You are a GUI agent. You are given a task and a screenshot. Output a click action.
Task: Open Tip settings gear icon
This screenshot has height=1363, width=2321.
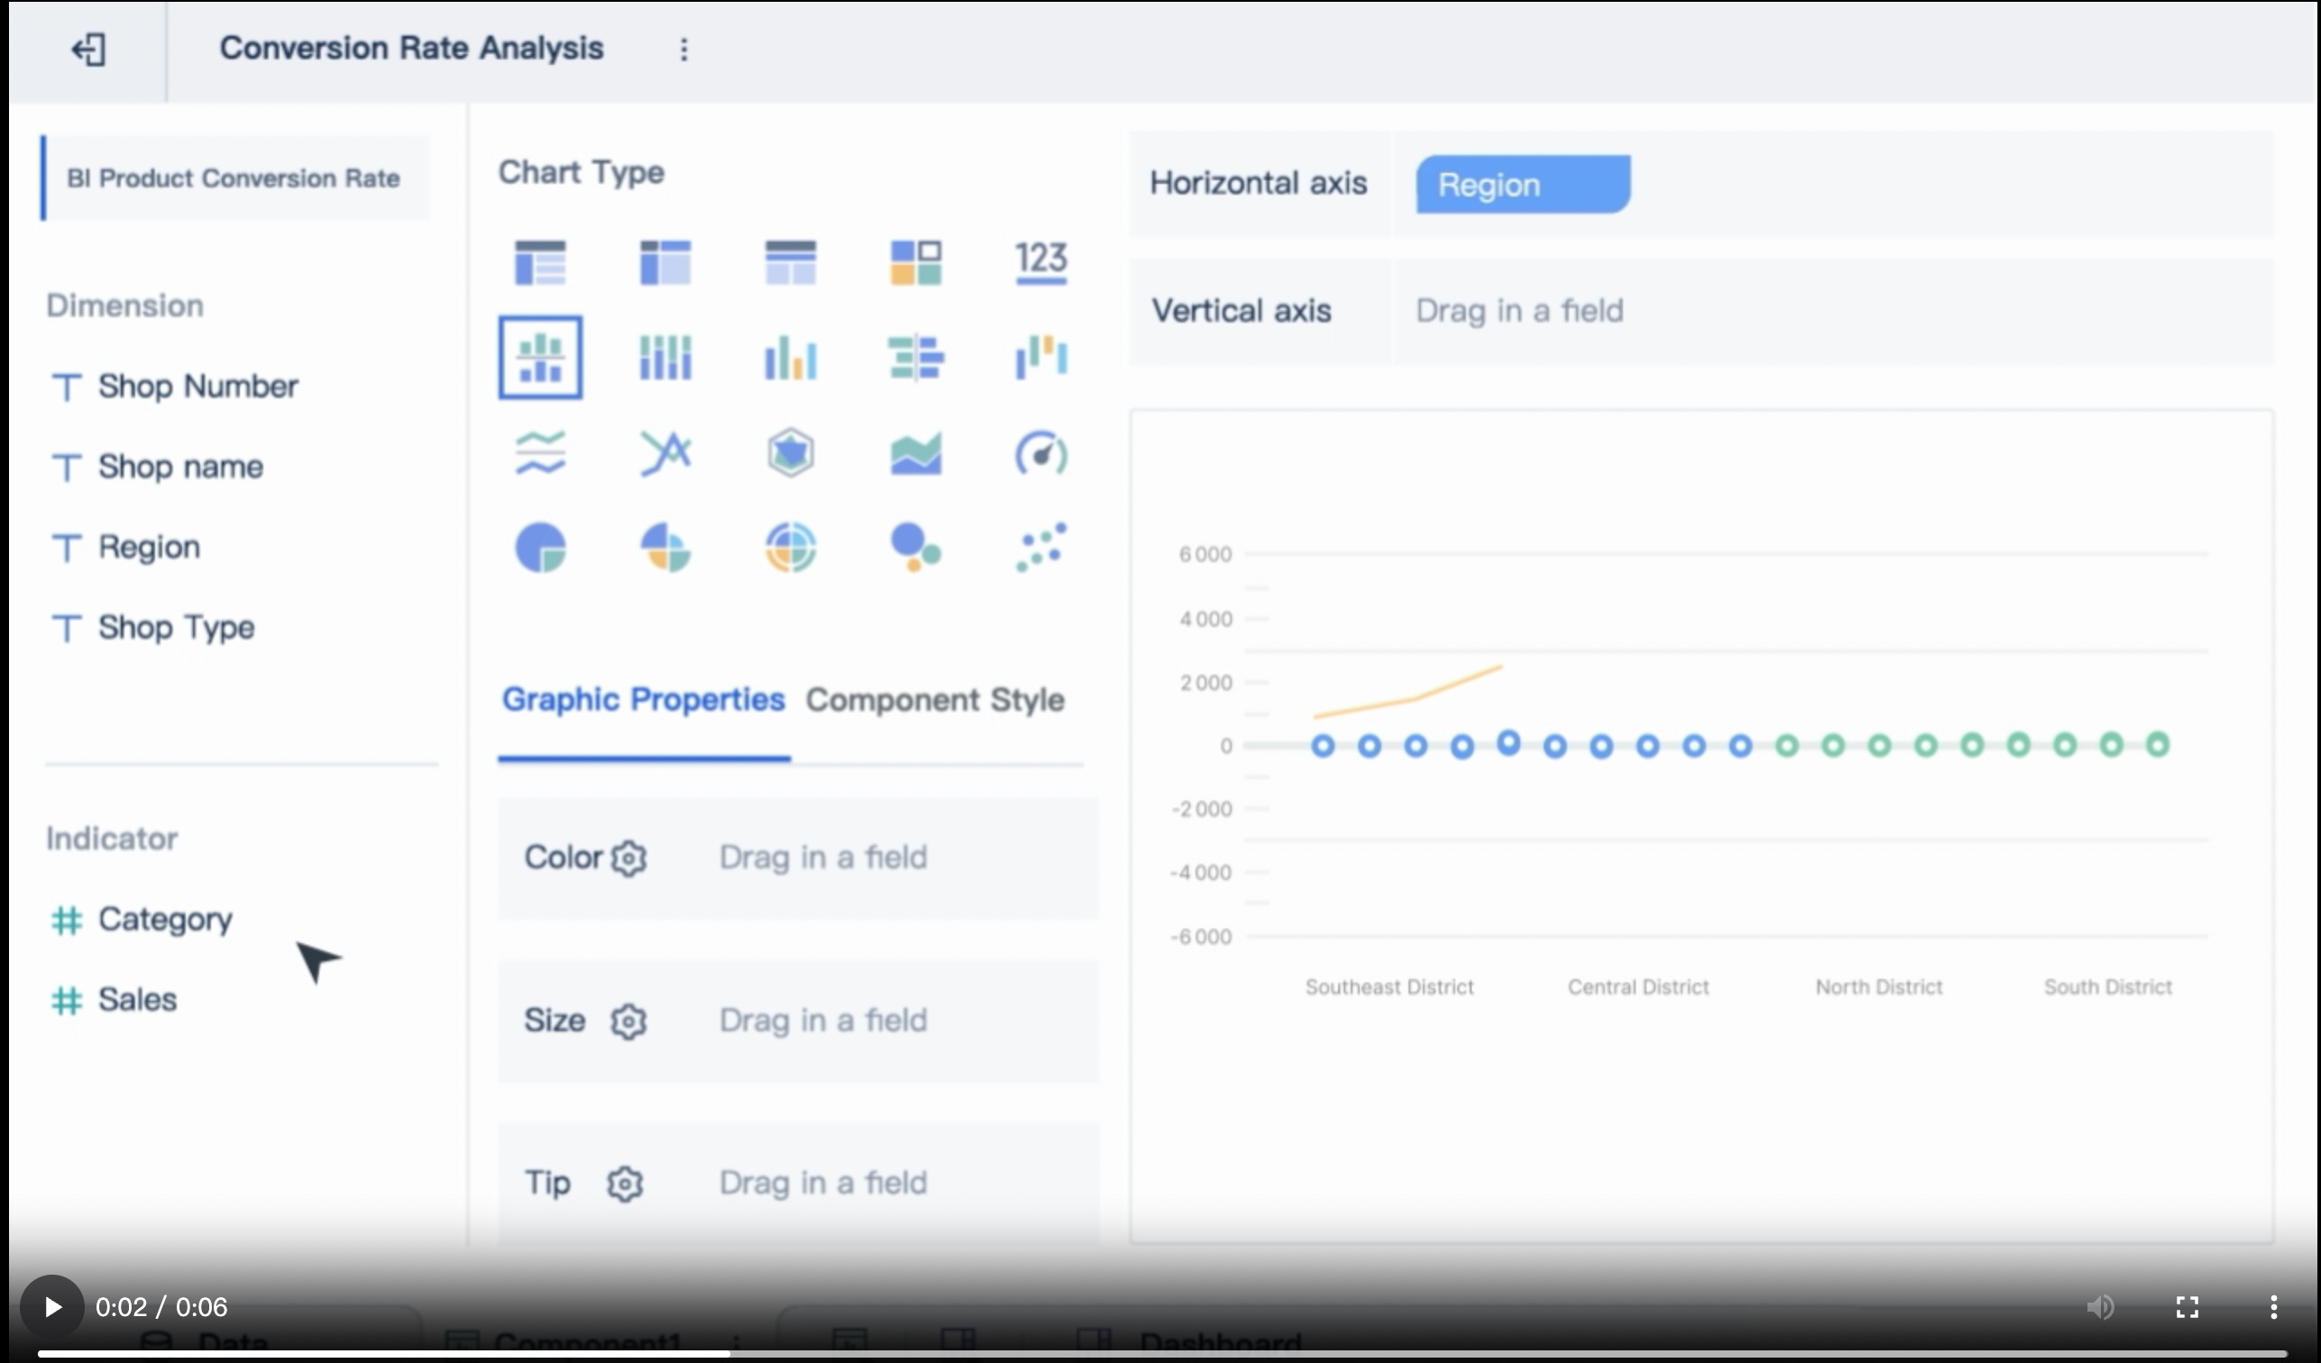pyautogui.click(x=626, y=1185)
